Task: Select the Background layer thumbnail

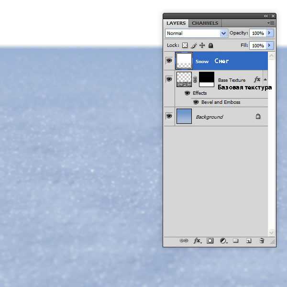Action: tap(184, 116)
